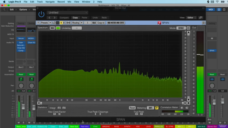The width and height of the screenshot is (228, 128).
Task: Click spectrum range scroll down arrow
Action: coord(188,100)
